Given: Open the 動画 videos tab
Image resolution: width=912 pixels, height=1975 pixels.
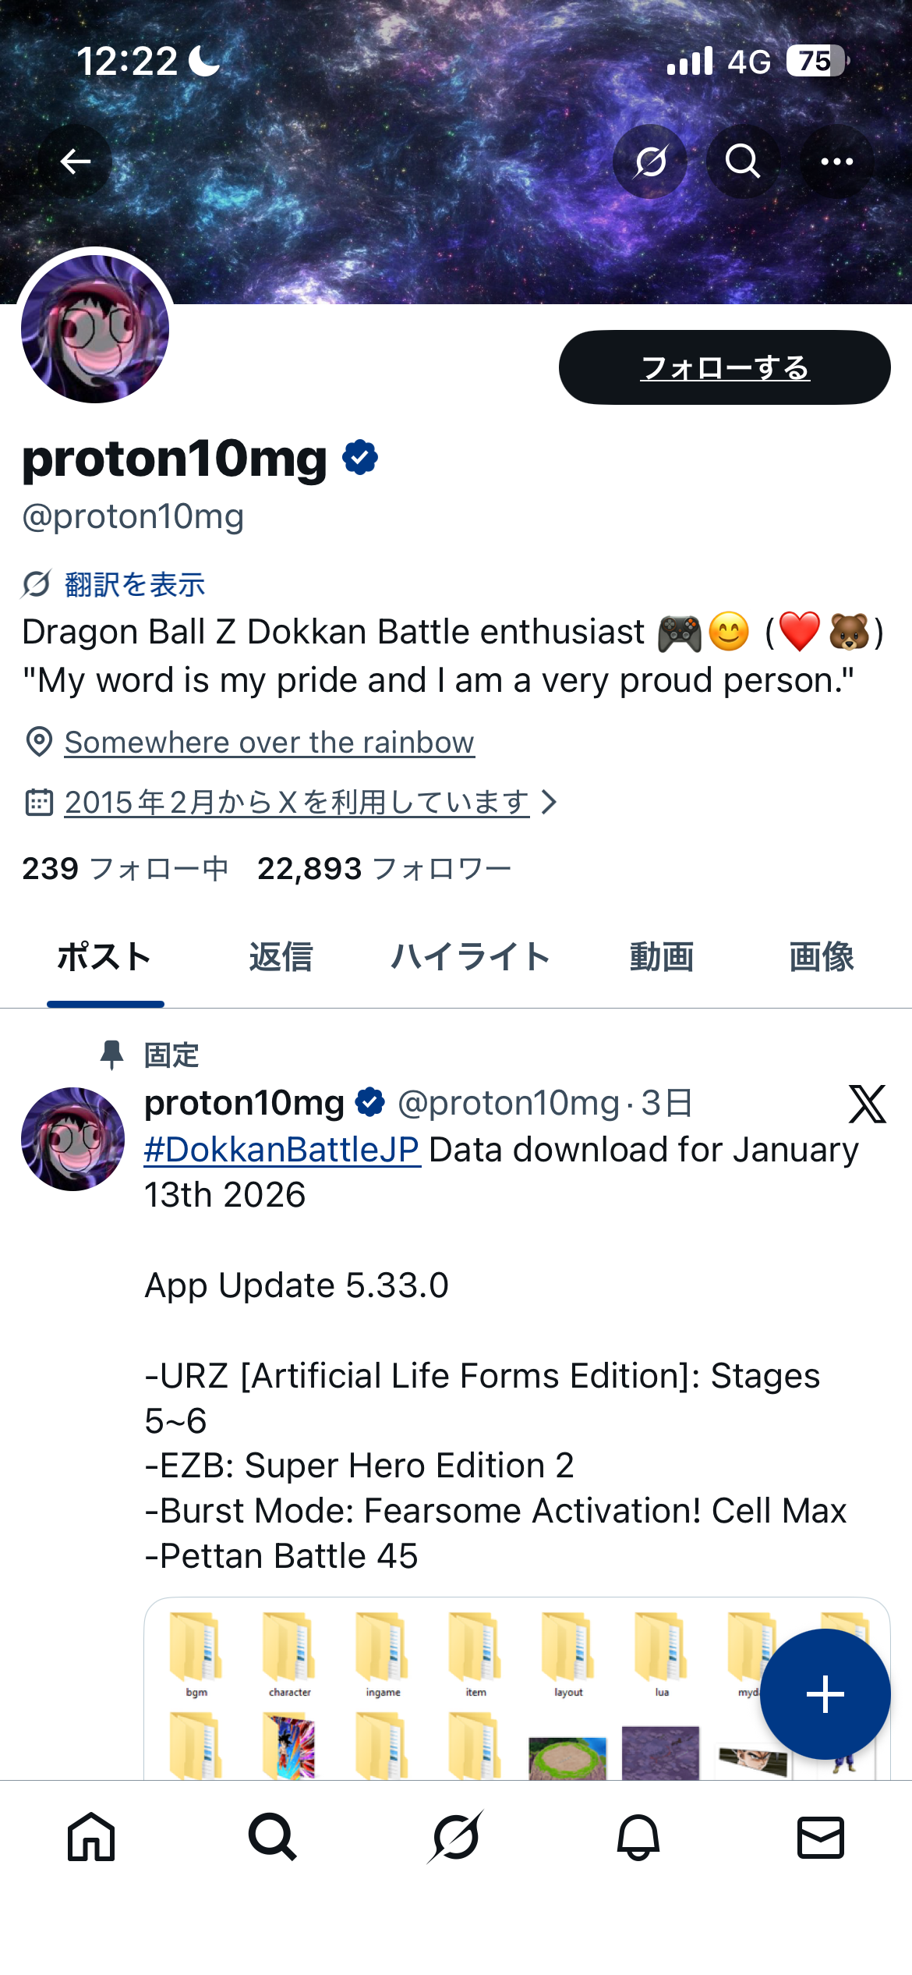Looking at the screenshot, I should (x=662, y=957).
